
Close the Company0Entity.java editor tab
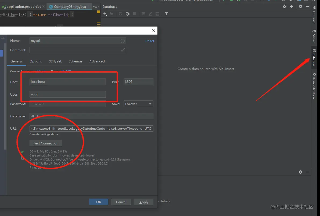89,6
